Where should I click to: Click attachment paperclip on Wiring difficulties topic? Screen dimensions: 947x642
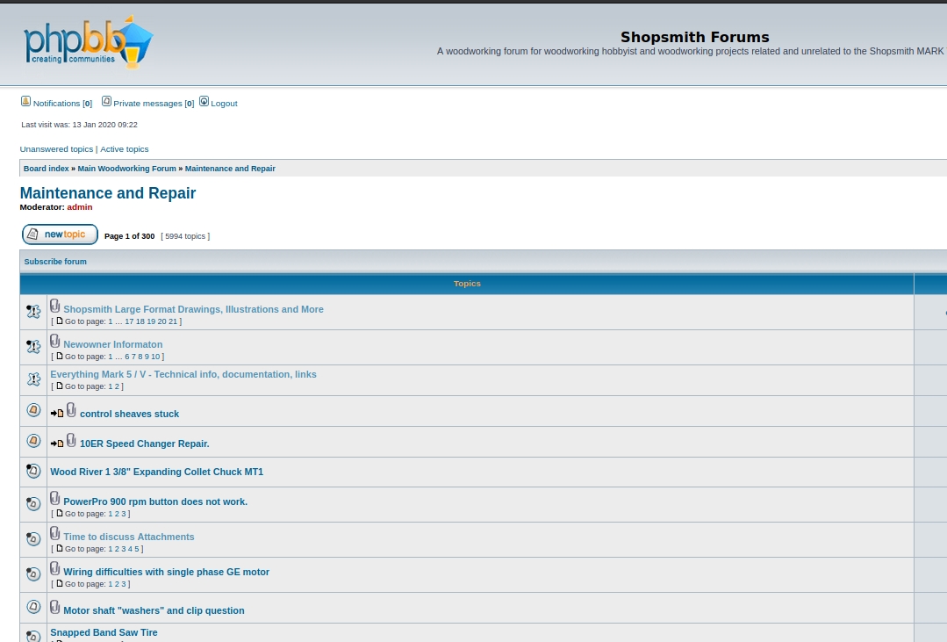click(x=55, y=568)
